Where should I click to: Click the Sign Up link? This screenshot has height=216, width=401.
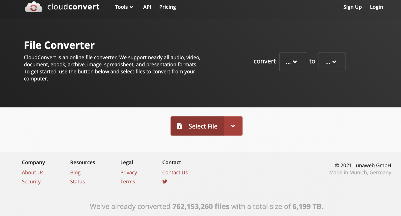352,7
